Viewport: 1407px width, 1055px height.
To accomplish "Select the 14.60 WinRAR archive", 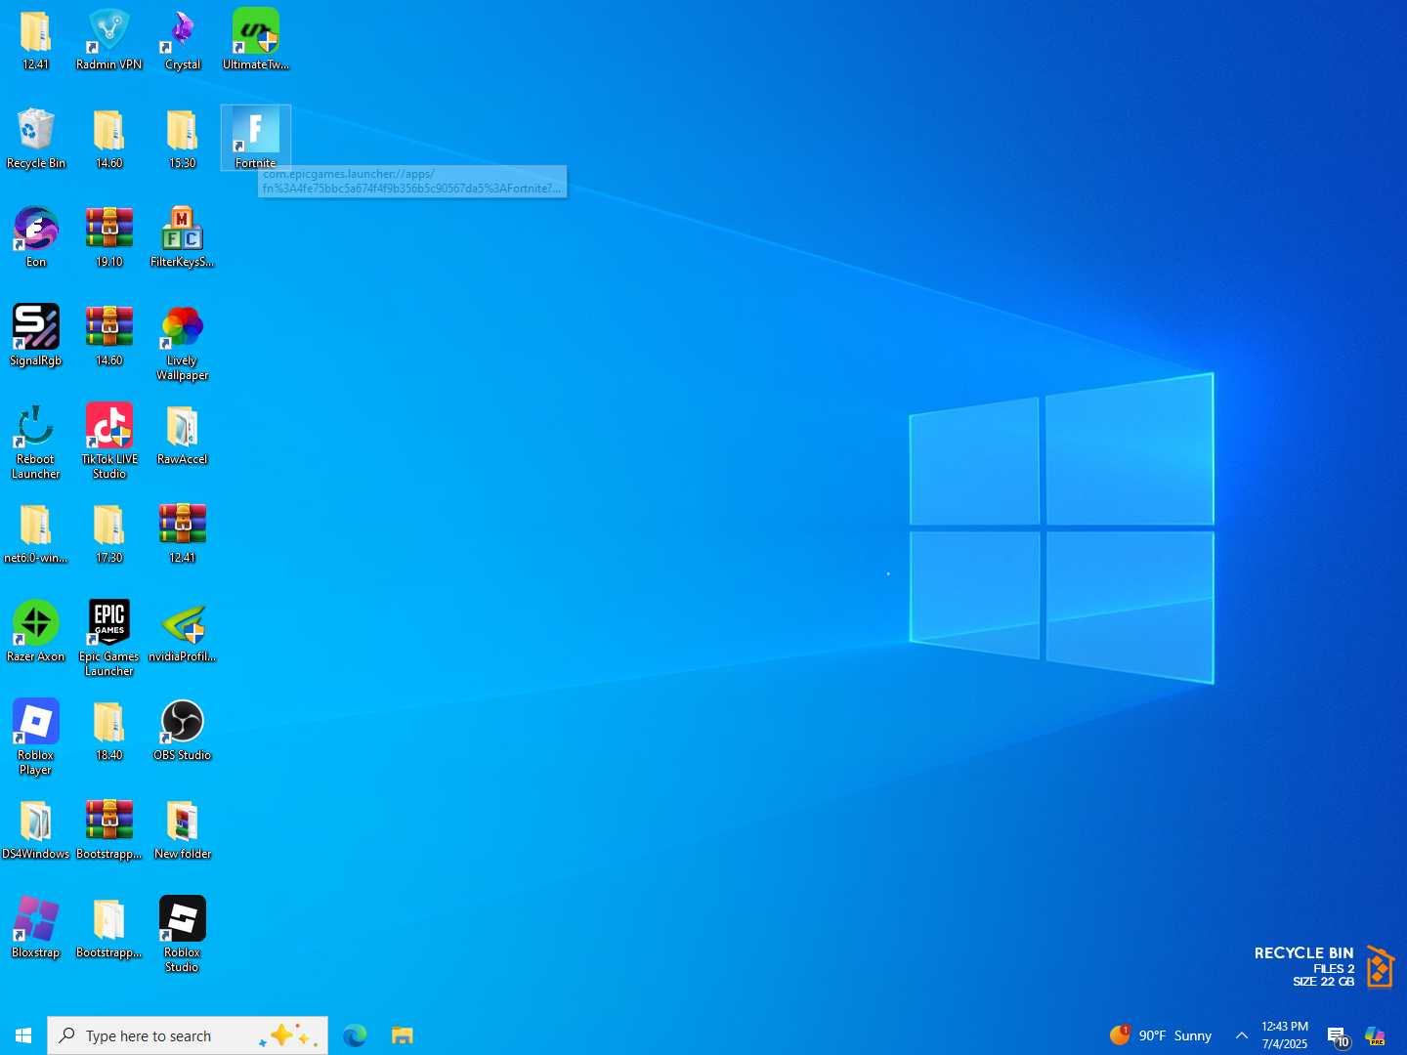I will (109, 336).
